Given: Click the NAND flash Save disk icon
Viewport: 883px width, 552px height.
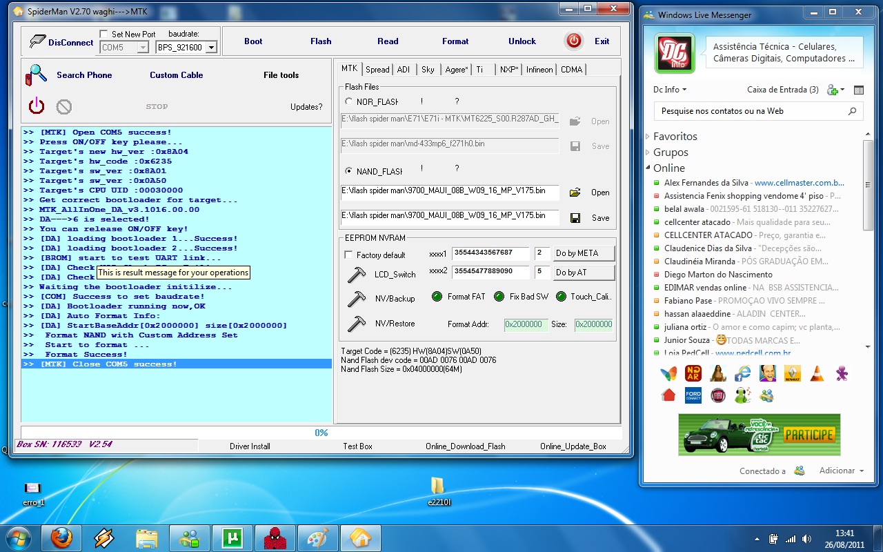Looking at the screenshot, I should pos(575,218).
